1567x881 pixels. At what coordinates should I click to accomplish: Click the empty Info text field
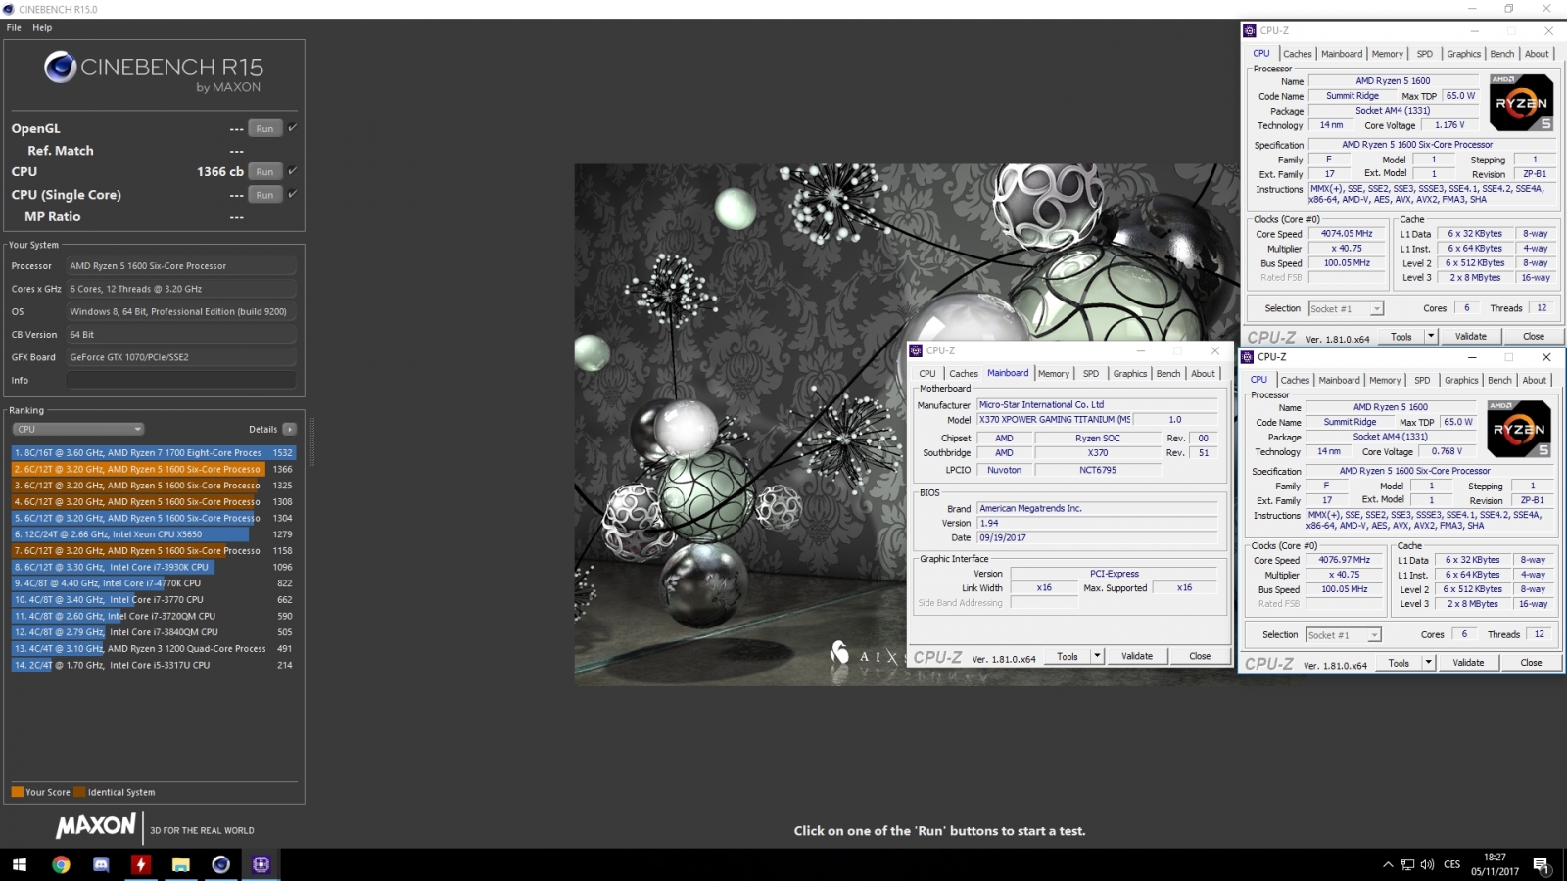click(181, 380)
